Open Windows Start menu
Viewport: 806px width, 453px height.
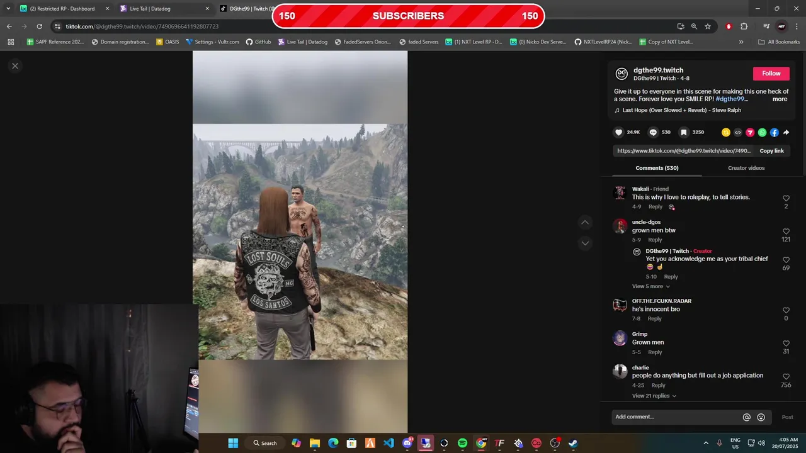pyautogui.click(x=233, y=443)
